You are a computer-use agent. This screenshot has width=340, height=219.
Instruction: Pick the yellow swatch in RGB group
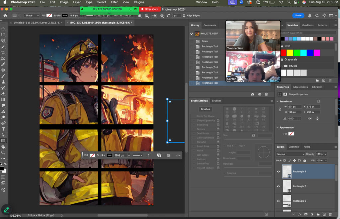click(x=290, y=53)
